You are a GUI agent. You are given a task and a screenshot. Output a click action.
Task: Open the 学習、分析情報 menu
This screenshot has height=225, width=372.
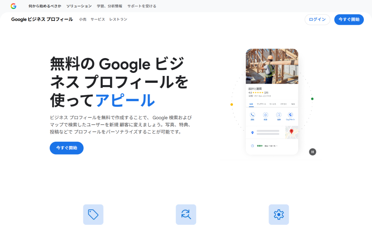109,6
